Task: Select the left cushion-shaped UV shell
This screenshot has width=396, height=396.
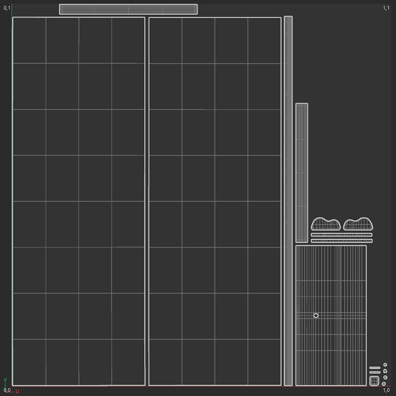Action: coord(326,224)
